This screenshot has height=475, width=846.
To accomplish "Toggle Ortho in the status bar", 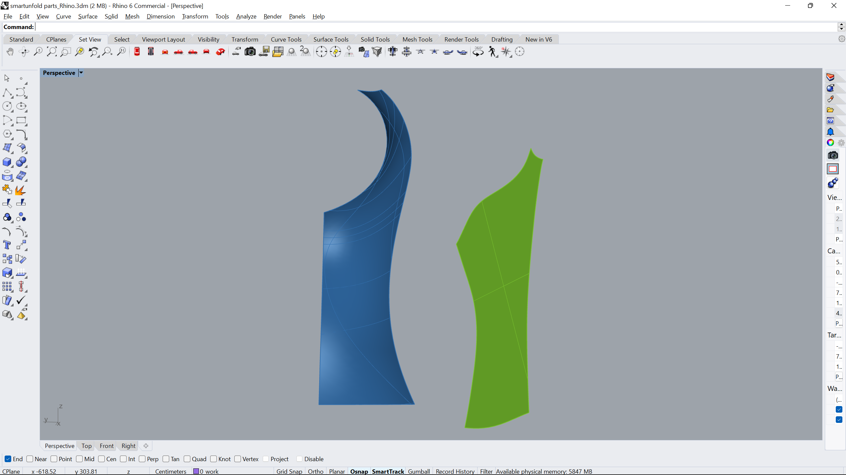I will point(315,471).
